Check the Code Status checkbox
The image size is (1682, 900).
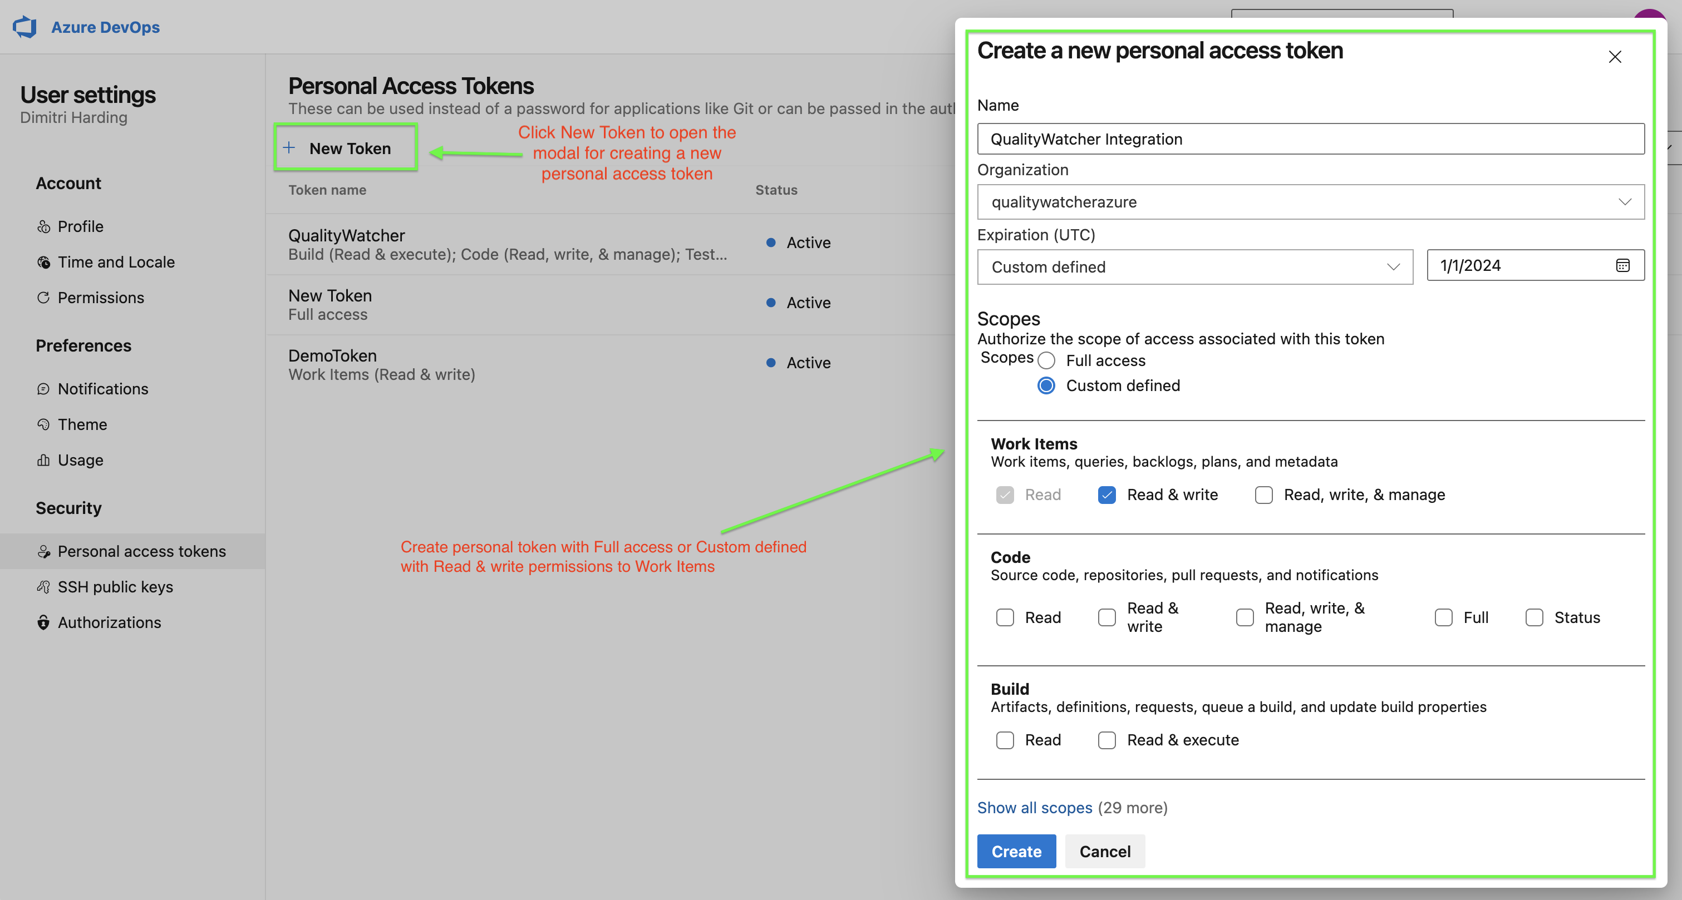point(1534,617)
